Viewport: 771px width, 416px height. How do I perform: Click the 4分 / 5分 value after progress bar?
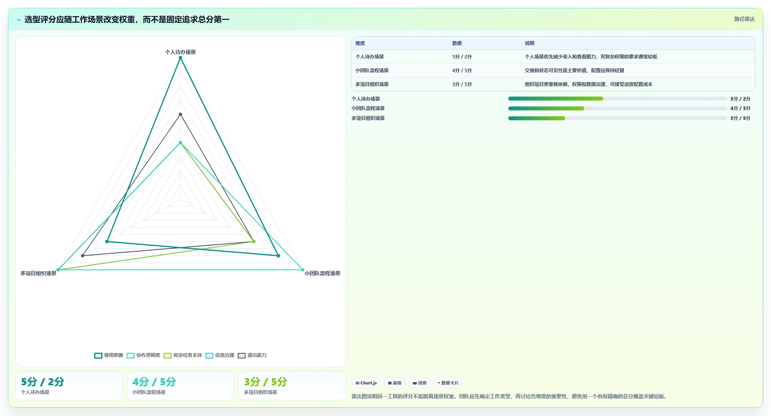coord(740,108)
